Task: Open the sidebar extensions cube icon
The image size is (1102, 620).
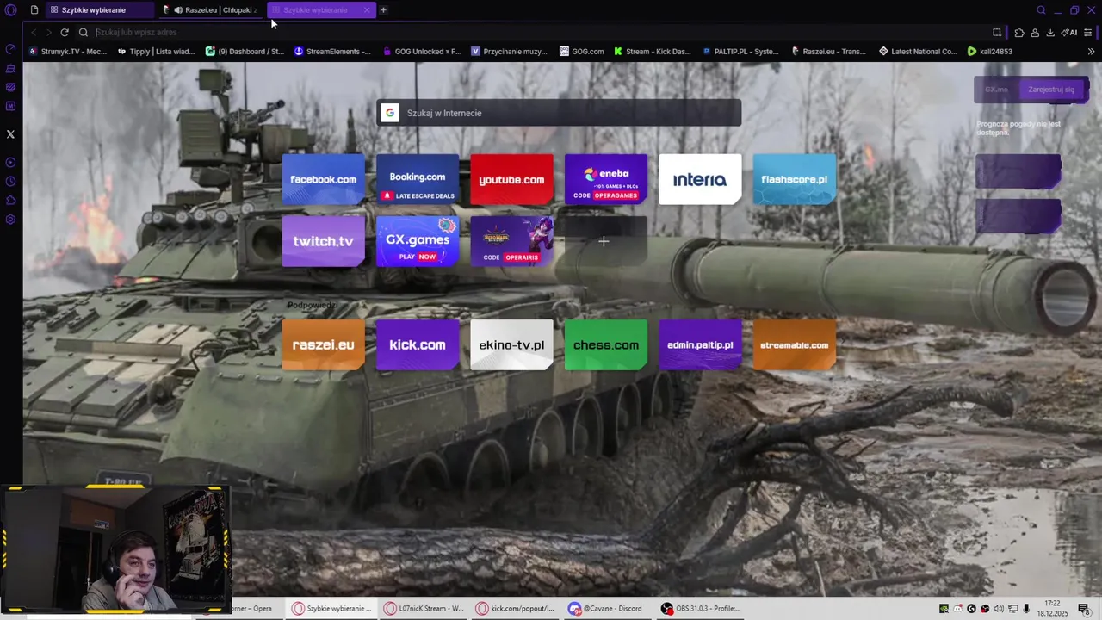Action: tap(10, 201)
